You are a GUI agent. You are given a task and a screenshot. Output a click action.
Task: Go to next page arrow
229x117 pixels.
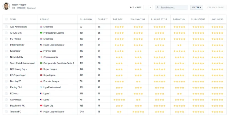[151, 7]
